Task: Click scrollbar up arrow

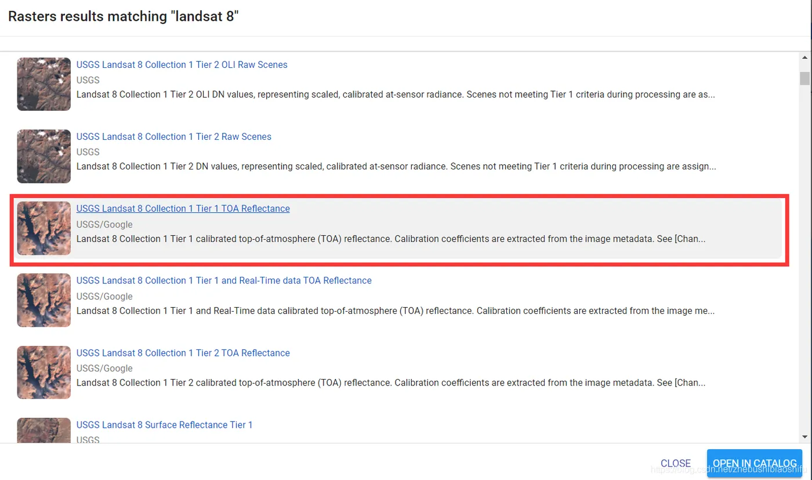Action: point(804,58)
